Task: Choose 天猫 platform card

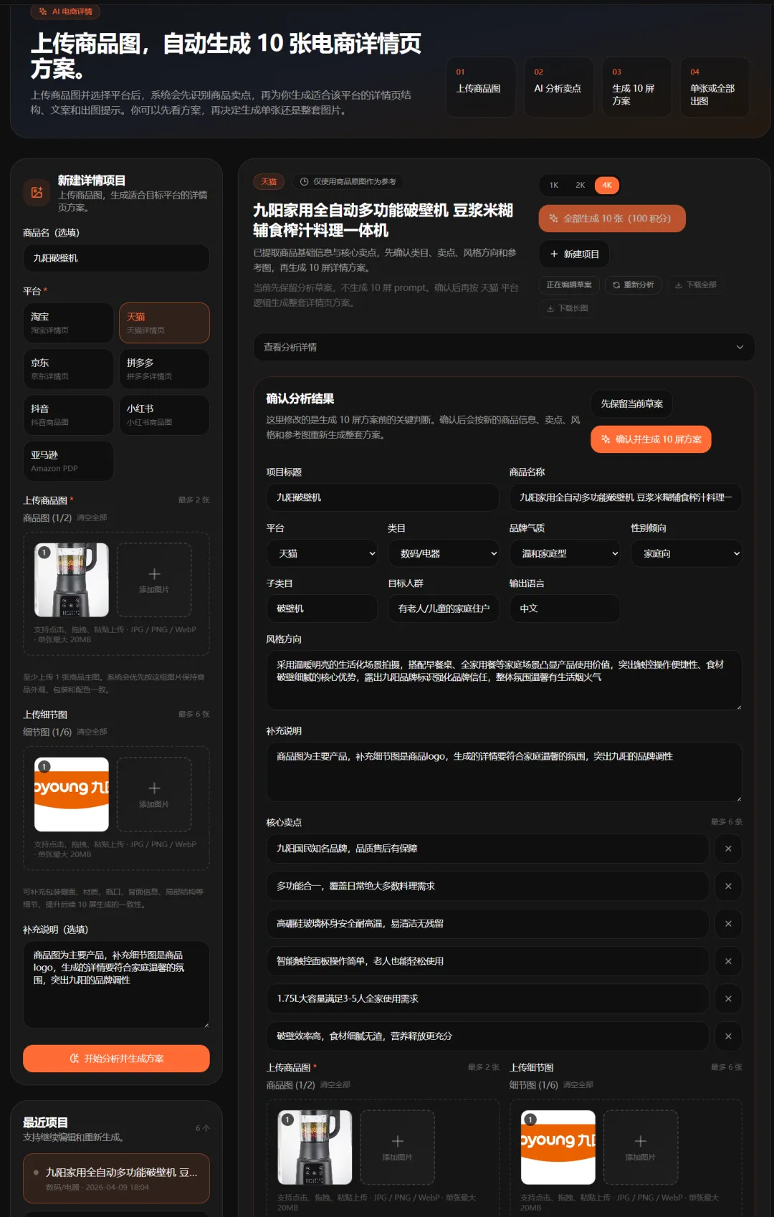Action: (x=164, y=323)
